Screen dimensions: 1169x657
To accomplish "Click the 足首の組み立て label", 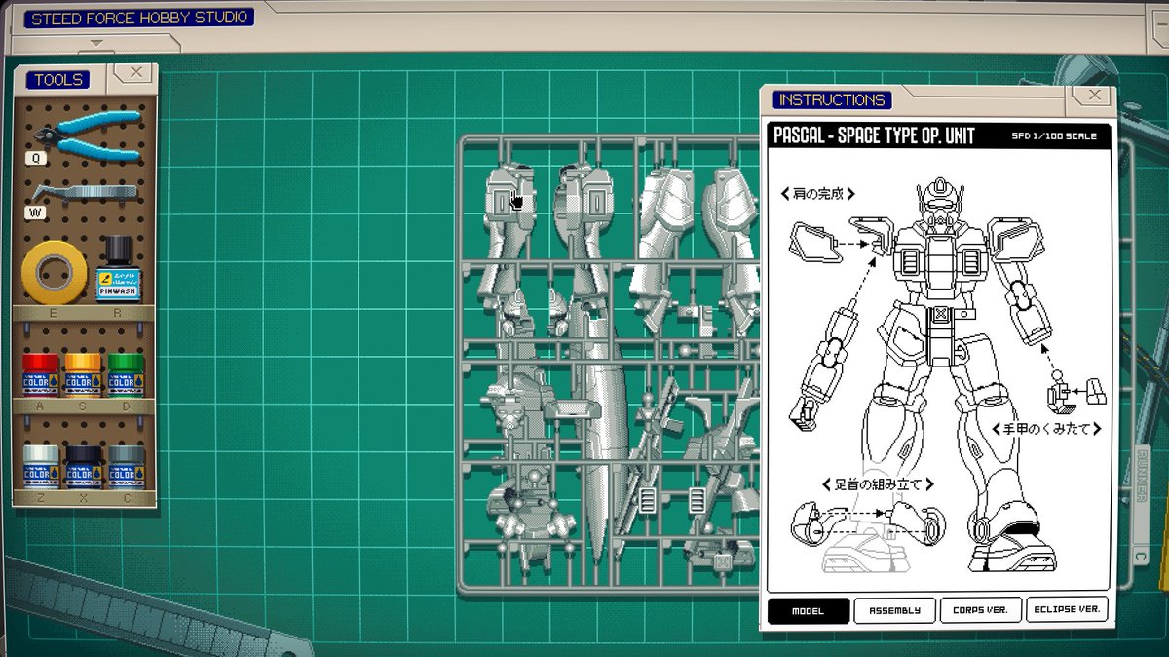I will (878, 483).
